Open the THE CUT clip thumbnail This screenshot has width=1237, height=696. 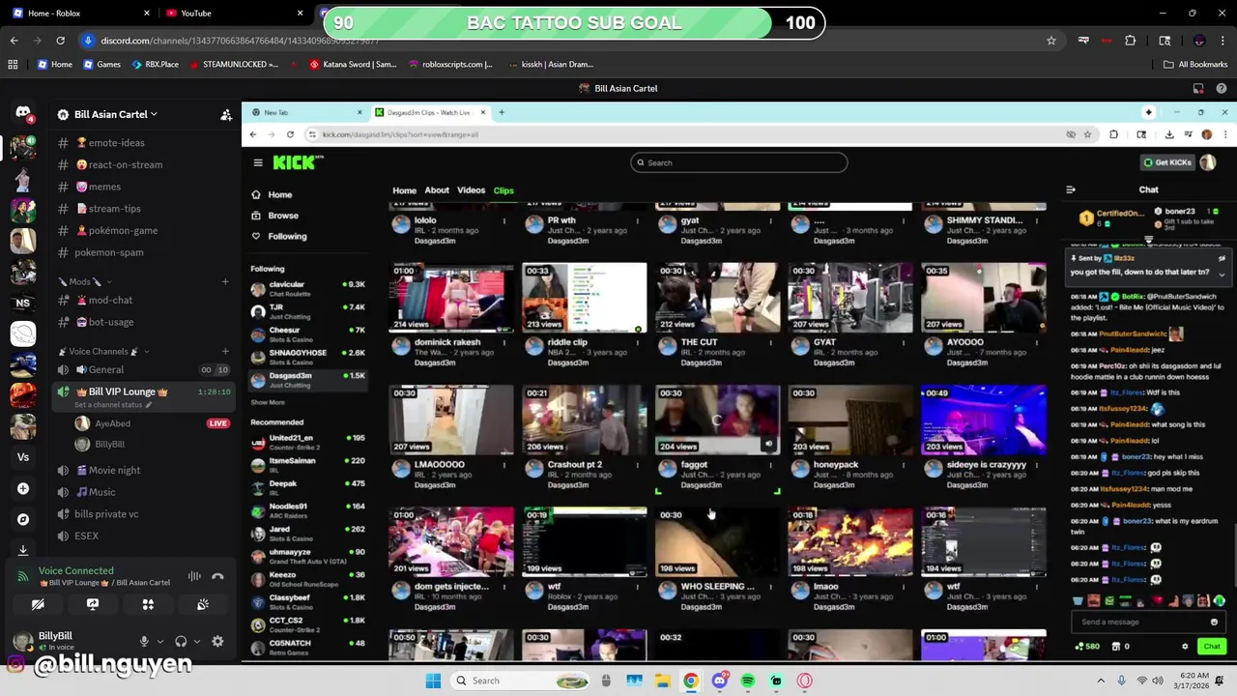click(x=717, y=298)
